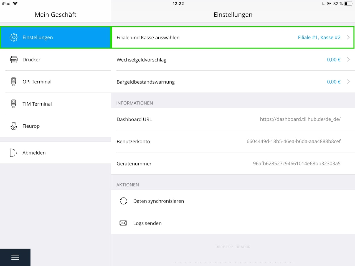This screenshot has height=266, width=355.
Task: Tap the battery indicator icon
Action: 348,4
